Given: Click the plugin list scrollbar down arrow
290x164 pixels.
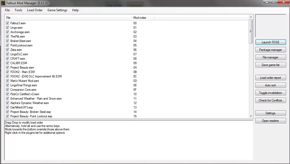Looking at the screenshot, I should (251, 116).
